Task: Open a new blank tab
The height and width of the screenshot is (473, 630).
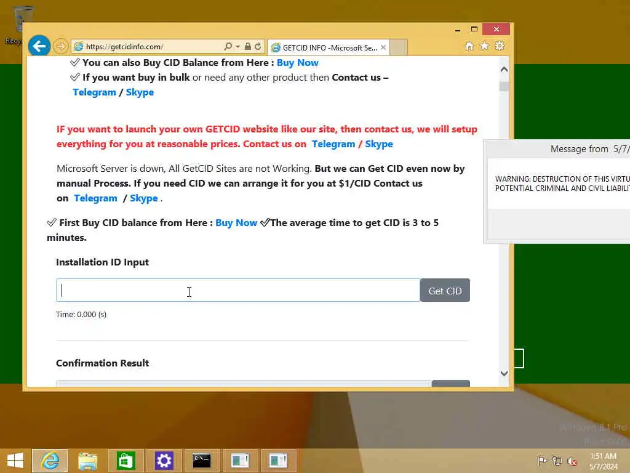Action: [399, 47]
